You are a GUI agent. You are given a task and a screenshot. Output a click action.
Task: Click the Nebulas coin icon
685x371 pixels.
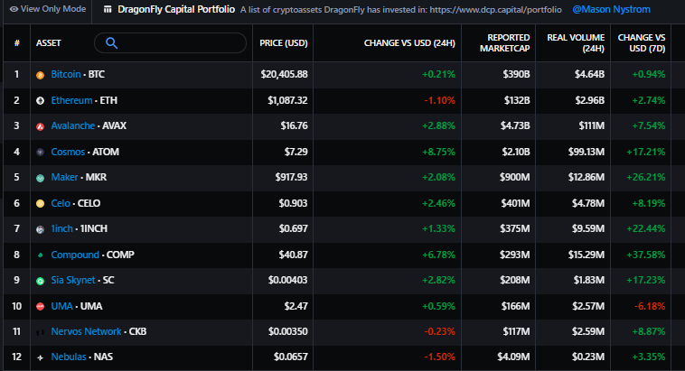coord(40,357)
